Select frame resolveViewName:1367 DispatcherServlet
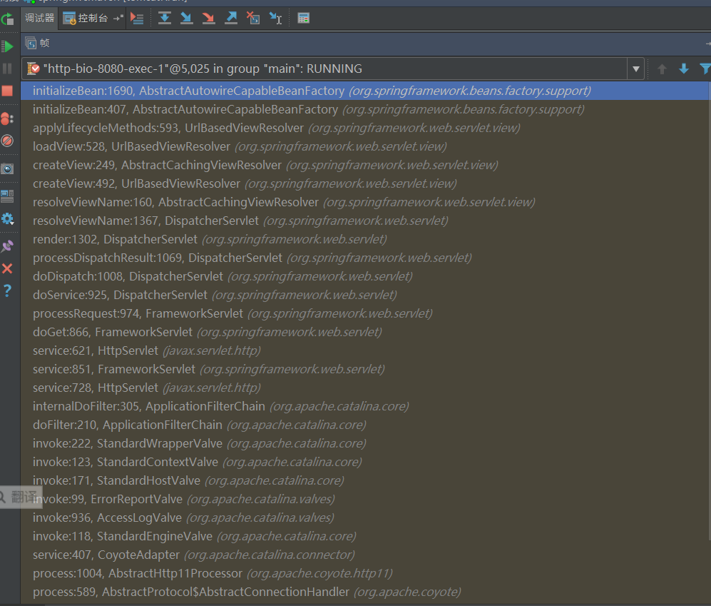Image resolution: width=711 pixels, height=606 pixels. click(364, 221)
